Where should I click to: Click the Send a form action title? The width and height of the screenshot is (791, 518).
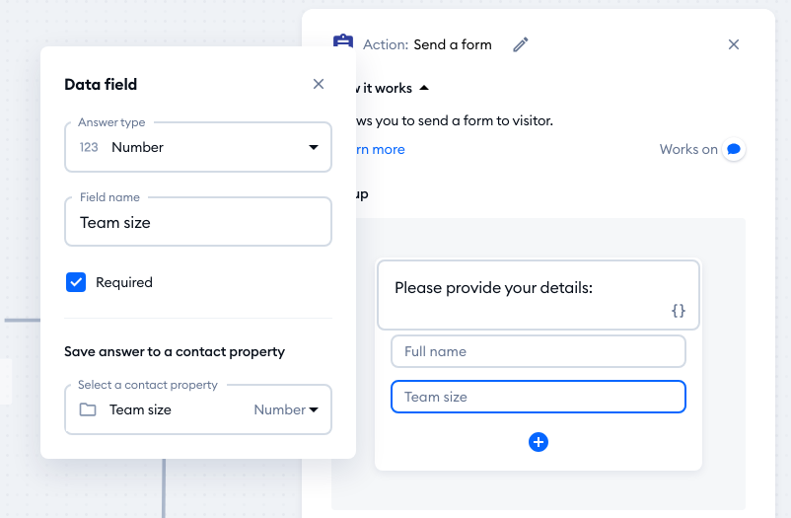(453, 44)
